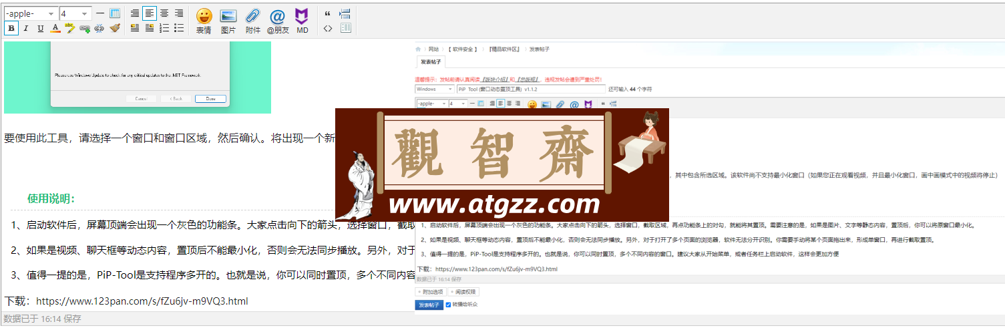Insert an unordered bullet list
Screen dimensions: 1005x330
pos(179,28)
